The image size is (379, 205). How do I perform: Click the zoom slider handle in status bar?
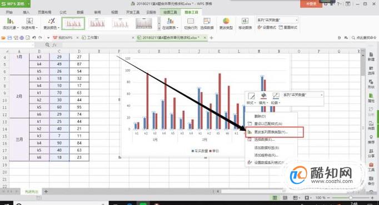point(351,198)
